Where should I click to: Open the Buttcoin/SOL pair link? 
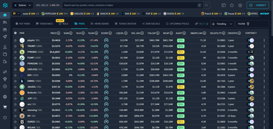pos(35,93)
